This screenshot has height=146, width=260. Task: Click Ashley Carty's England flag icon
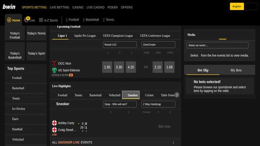pyautogui.click(x=54, y=123)
